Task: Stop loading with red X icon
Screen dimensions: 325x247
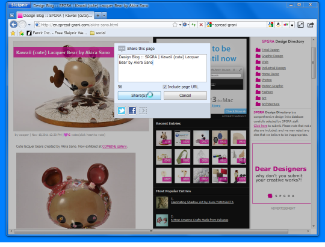Action: pyautogui.click(x=201, y=25)
